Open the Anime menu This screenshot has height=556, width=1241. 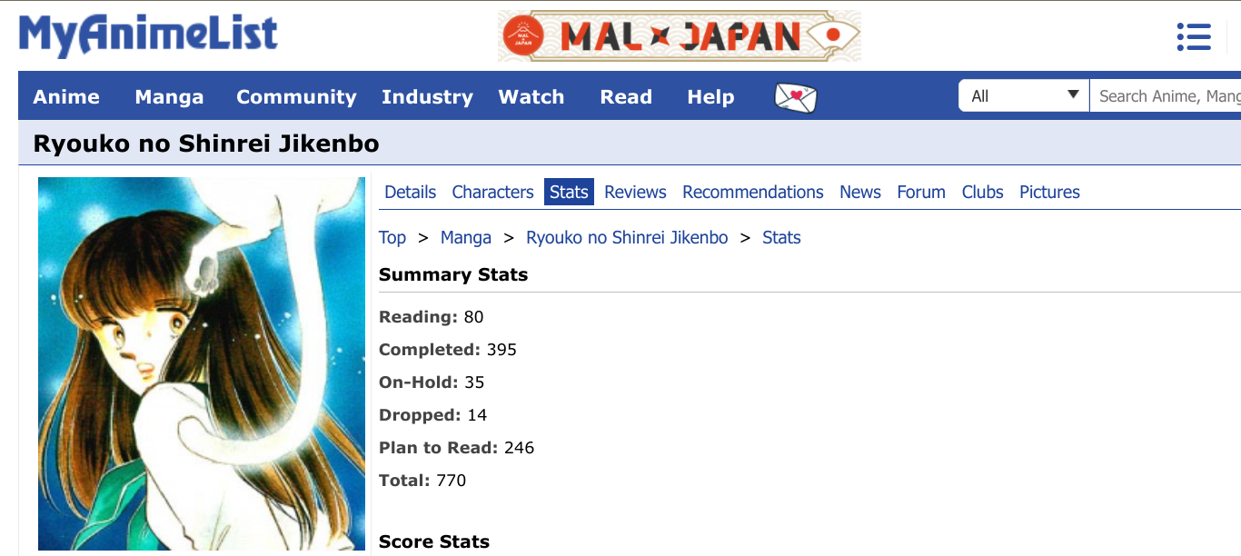pyautogui.click(x=66, y=96)
